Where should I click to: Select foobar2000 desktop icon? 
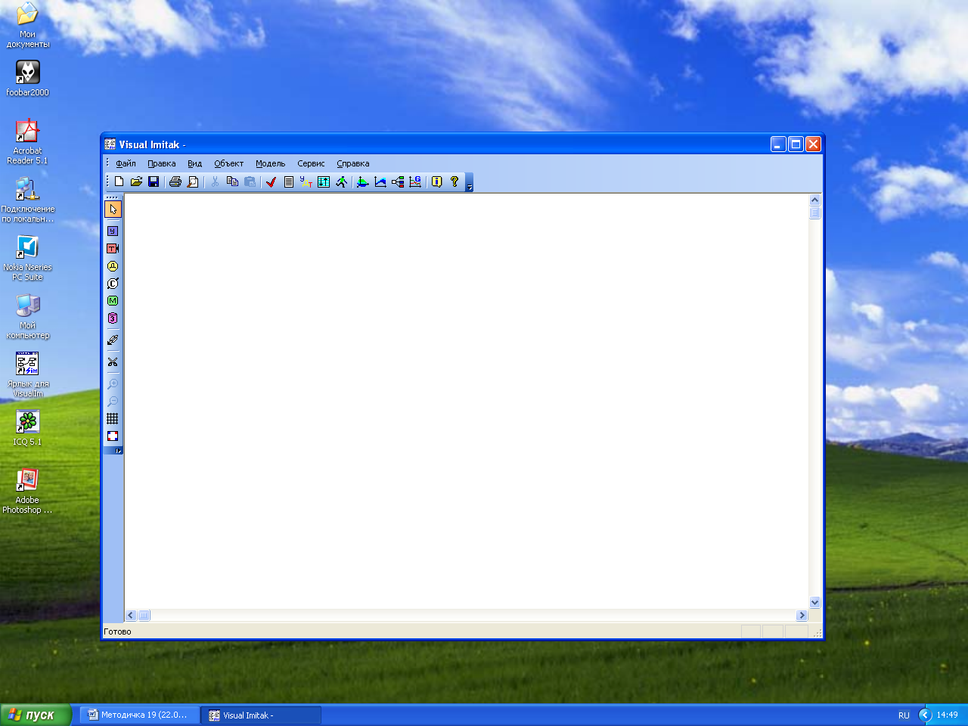pos(27,78)
